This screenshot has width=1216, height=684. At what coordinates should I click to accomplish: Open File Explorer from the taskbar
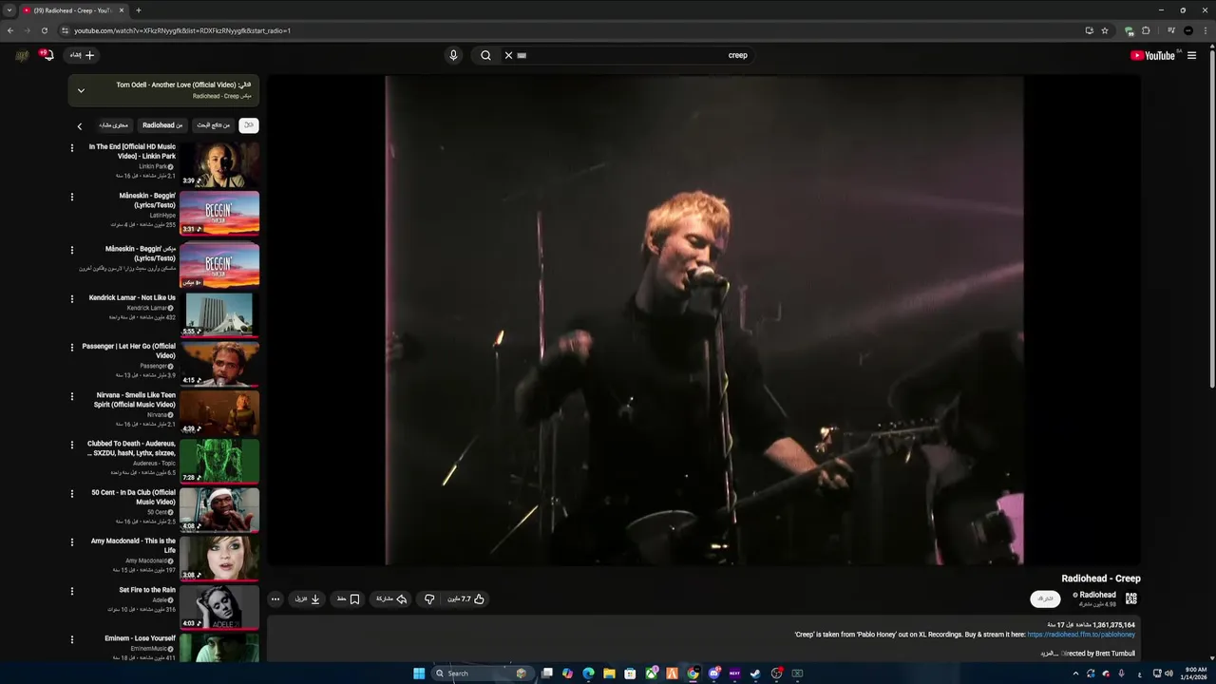pos(609,674)
